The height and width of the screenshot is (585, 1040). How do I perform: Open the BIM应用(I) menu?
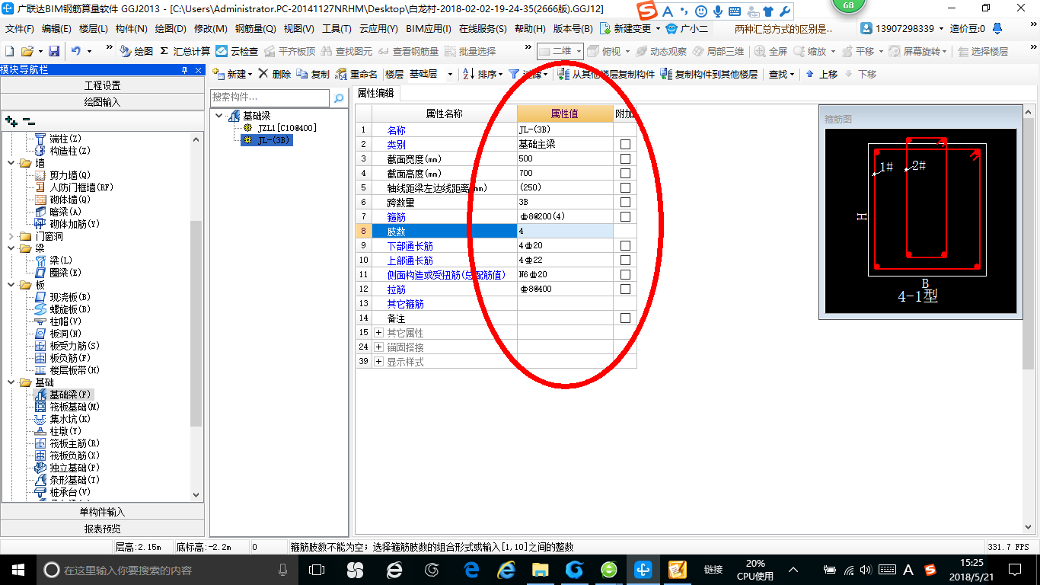[x=429, y=29]
